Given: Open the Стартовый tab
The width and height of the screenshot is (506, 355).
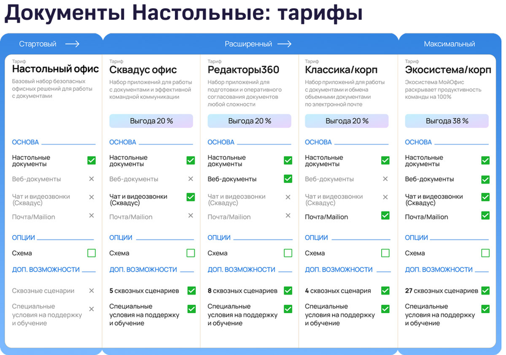Looking at the screenshot, I should pos(37,44).
